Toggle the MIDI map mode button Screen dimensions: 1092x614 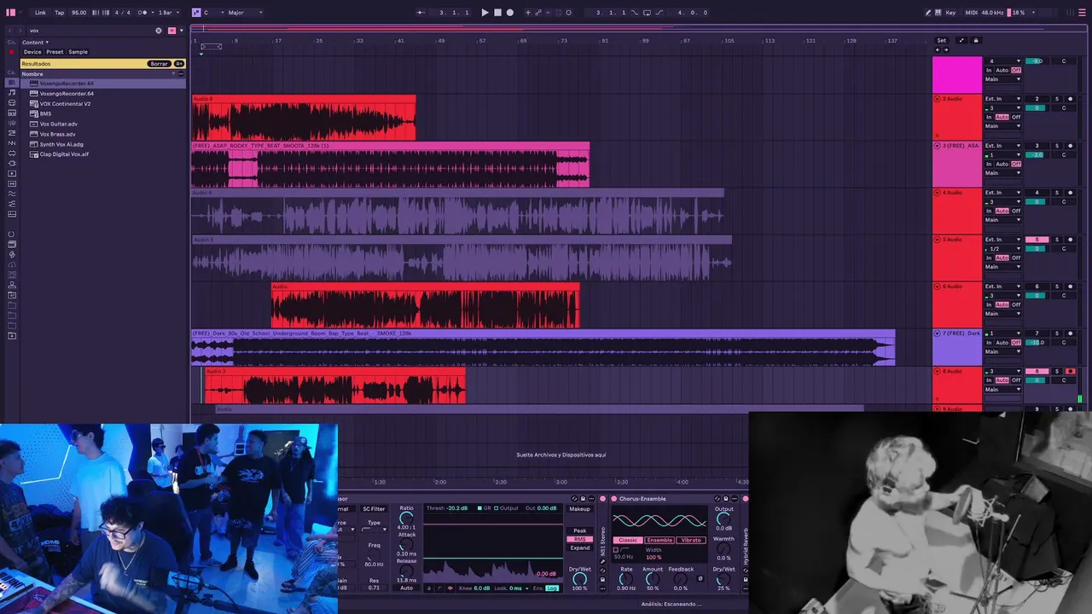pos(972,13)
